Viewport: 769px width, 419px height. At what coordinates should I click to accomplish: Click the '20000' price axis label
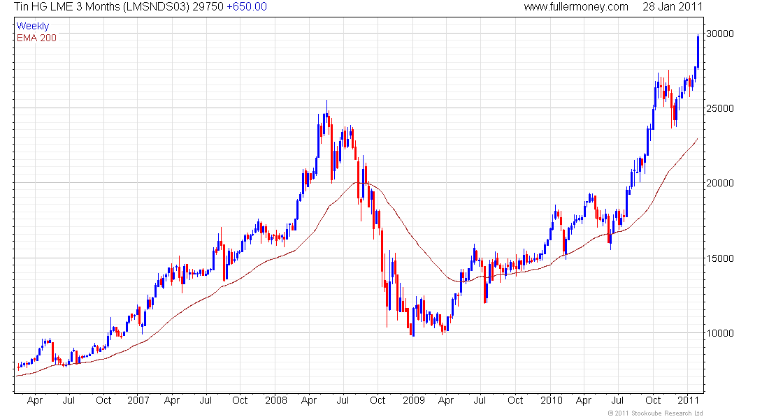(x=720, y=183)
